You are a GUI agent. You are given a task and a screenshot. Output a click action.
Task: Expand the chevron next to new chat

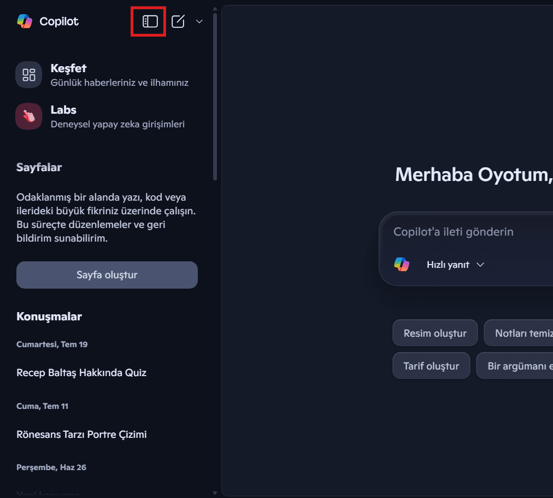tap(199, 21)
